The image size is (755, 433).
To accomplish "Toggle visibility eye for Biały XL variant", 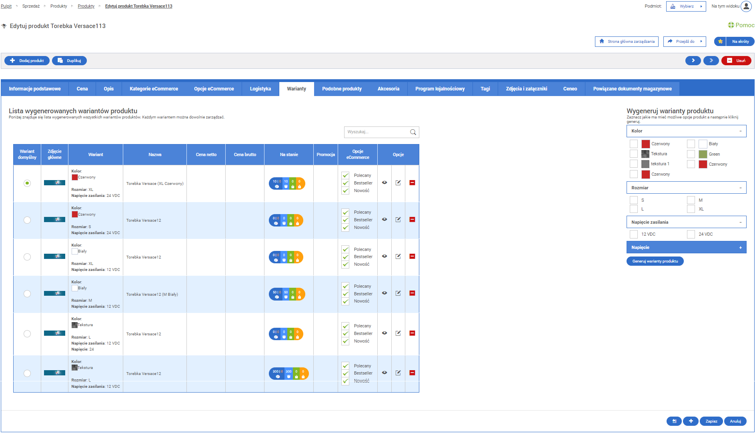I will (x=385, y=257).
